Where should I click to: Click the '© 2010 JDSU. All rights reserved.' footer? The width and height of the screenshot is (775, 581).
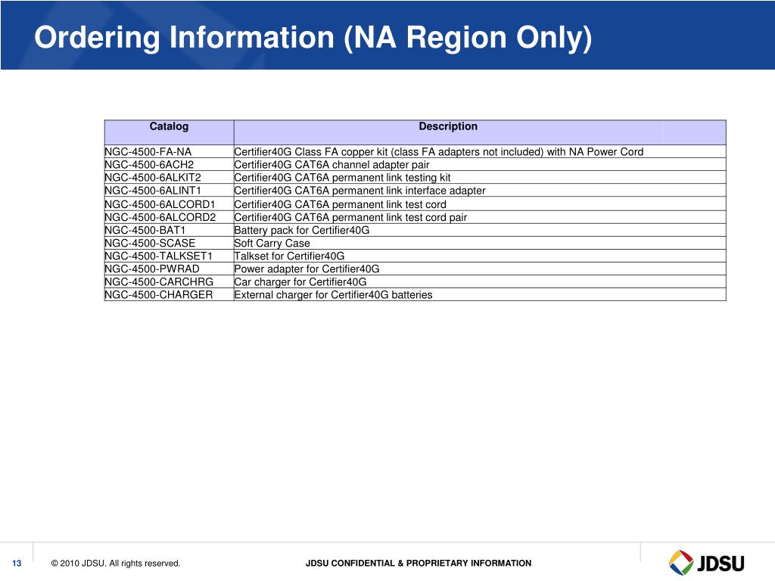[x=116, y=563]
